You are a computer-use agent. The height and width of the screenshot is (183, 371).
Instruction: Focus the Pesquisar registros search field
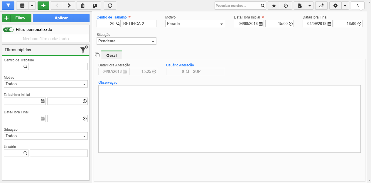237,6
